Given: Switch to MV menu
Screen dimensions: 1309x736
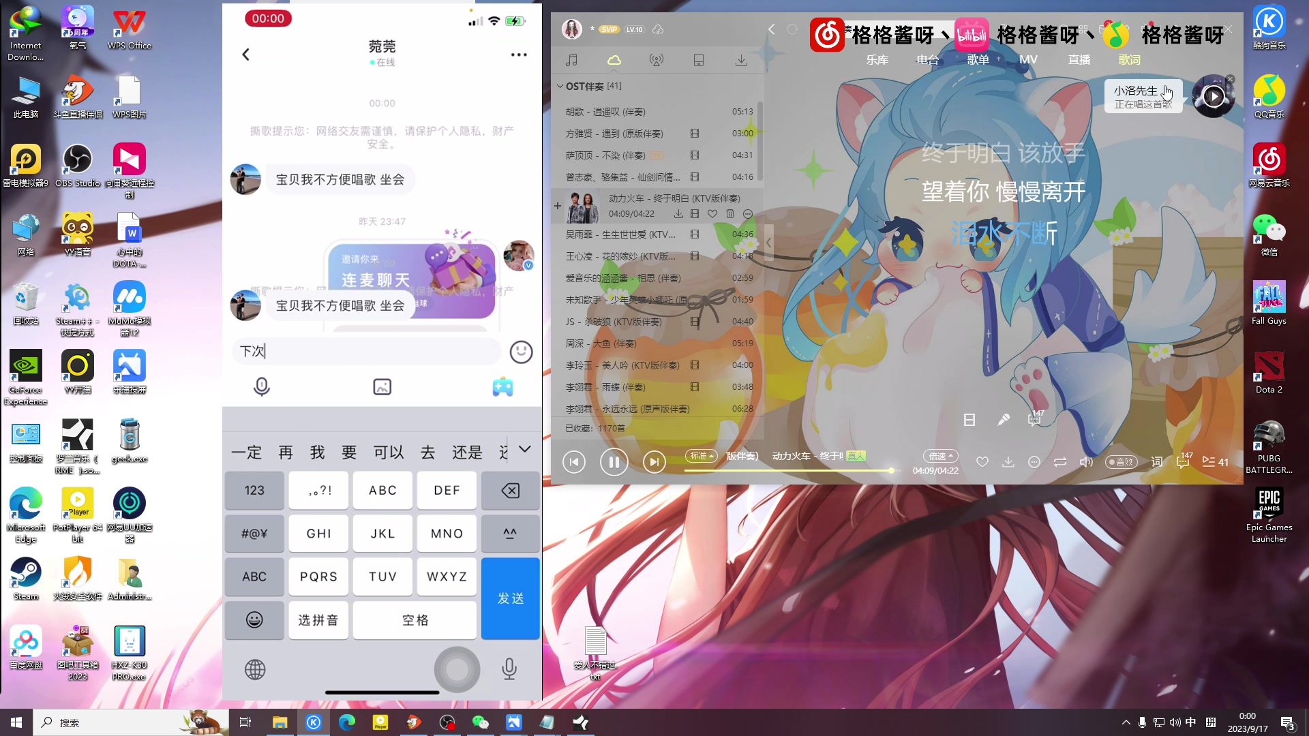Looking at the screenshot, I should 1028,60.
